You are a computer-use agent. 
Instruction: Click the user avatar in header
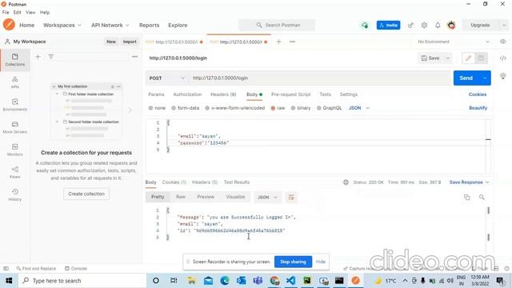[x=451, y=25]
